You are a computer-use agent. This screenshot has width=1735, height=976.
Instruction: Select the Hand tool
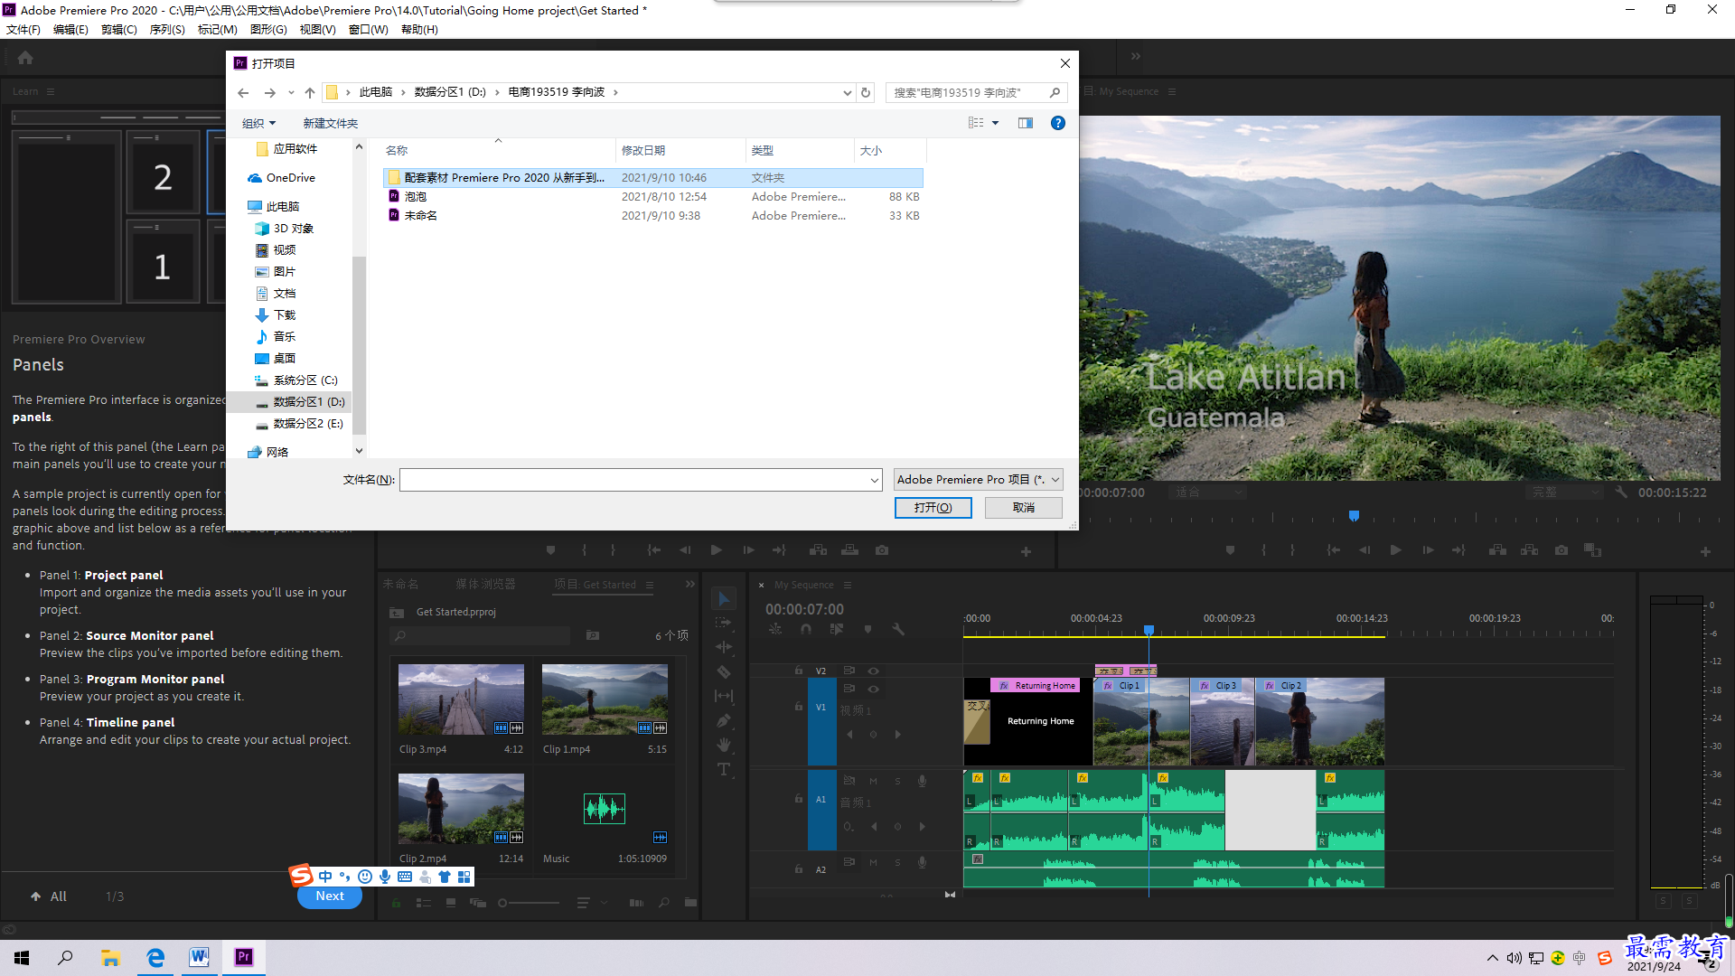tap(724, 745)
